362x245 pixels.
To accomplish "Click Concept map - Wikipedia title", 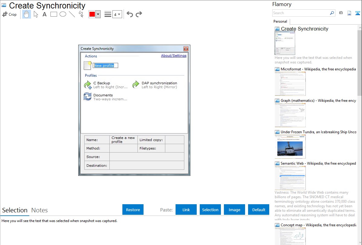I will pyautogui.click(x=318, y=225).
